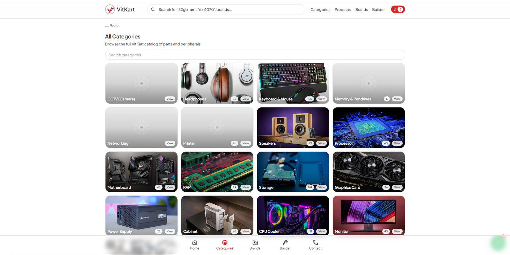View the CCTV (Camera) category
Viewport: 510px width, 255px height.
click(170, 99)
